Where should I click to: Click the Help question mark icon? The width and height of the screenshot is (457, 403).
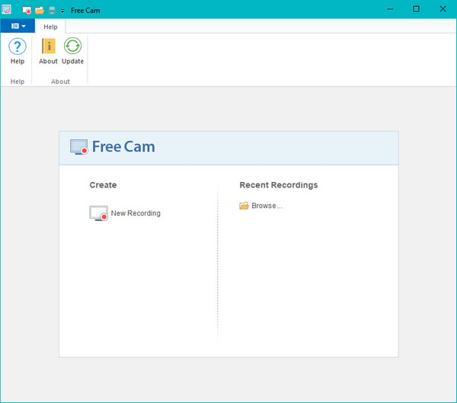pyautogui.click(x=18, y=46)
